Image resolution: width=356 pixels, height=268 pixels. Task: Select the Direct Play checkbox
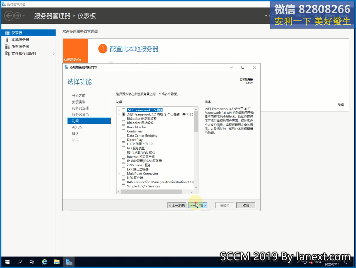point(123,140)
